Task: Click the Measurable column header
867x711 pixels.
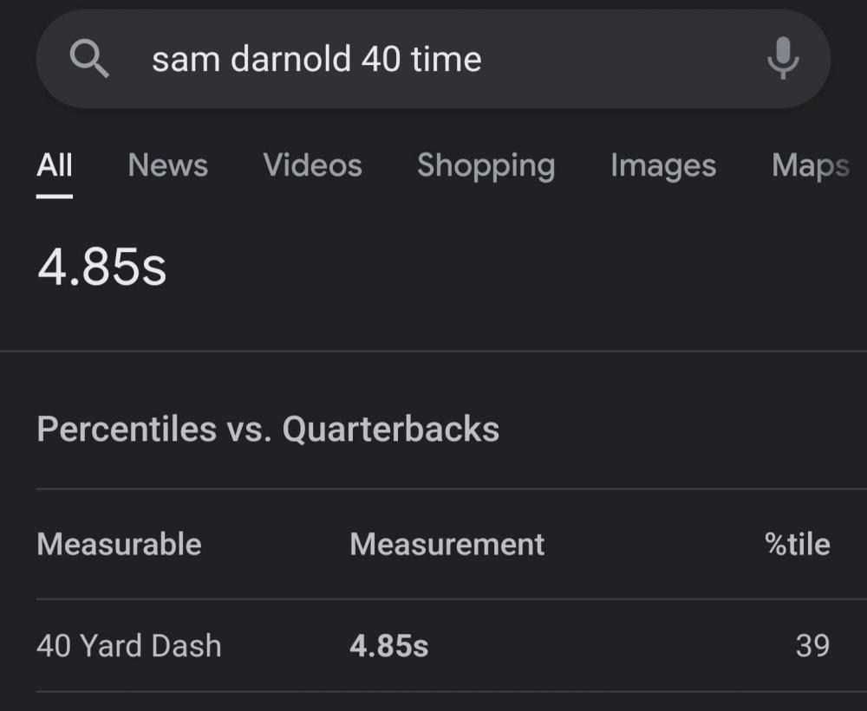Action: point(119,544)
